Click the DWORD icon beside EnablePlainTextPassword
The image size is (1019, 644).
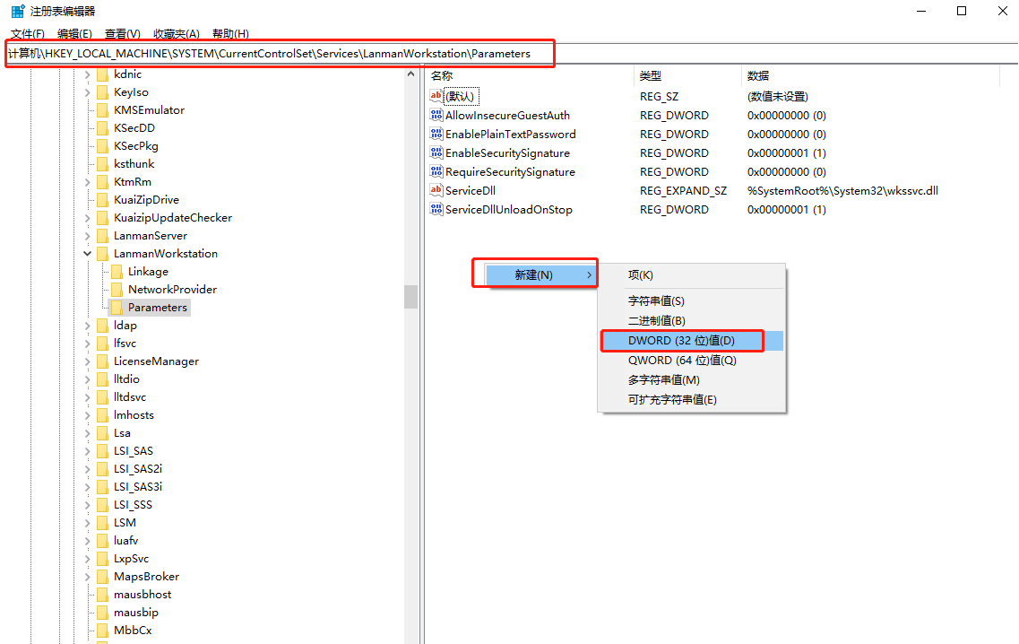436,134
